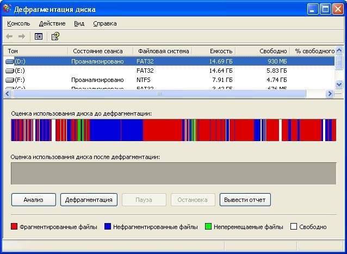Click the blue Нефрагментированные файлы legend swatch
347x254 pixels.
coord(108,226)
